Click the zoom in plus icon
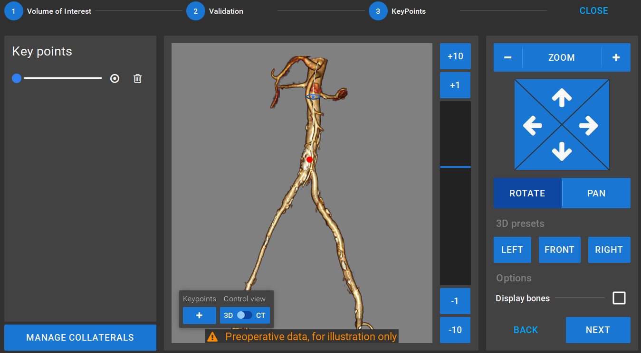The height and width of the screenshot is (353, 641). coord(616,57)
